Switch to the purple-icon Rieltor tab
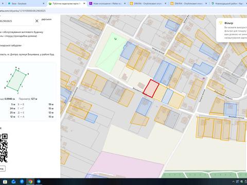 coord(107,4)
